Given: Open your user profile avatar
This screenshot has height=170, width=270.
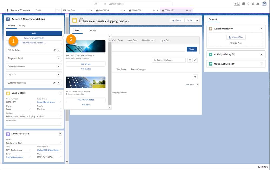Looking at the screenshot, I should [x=264, y=4].
